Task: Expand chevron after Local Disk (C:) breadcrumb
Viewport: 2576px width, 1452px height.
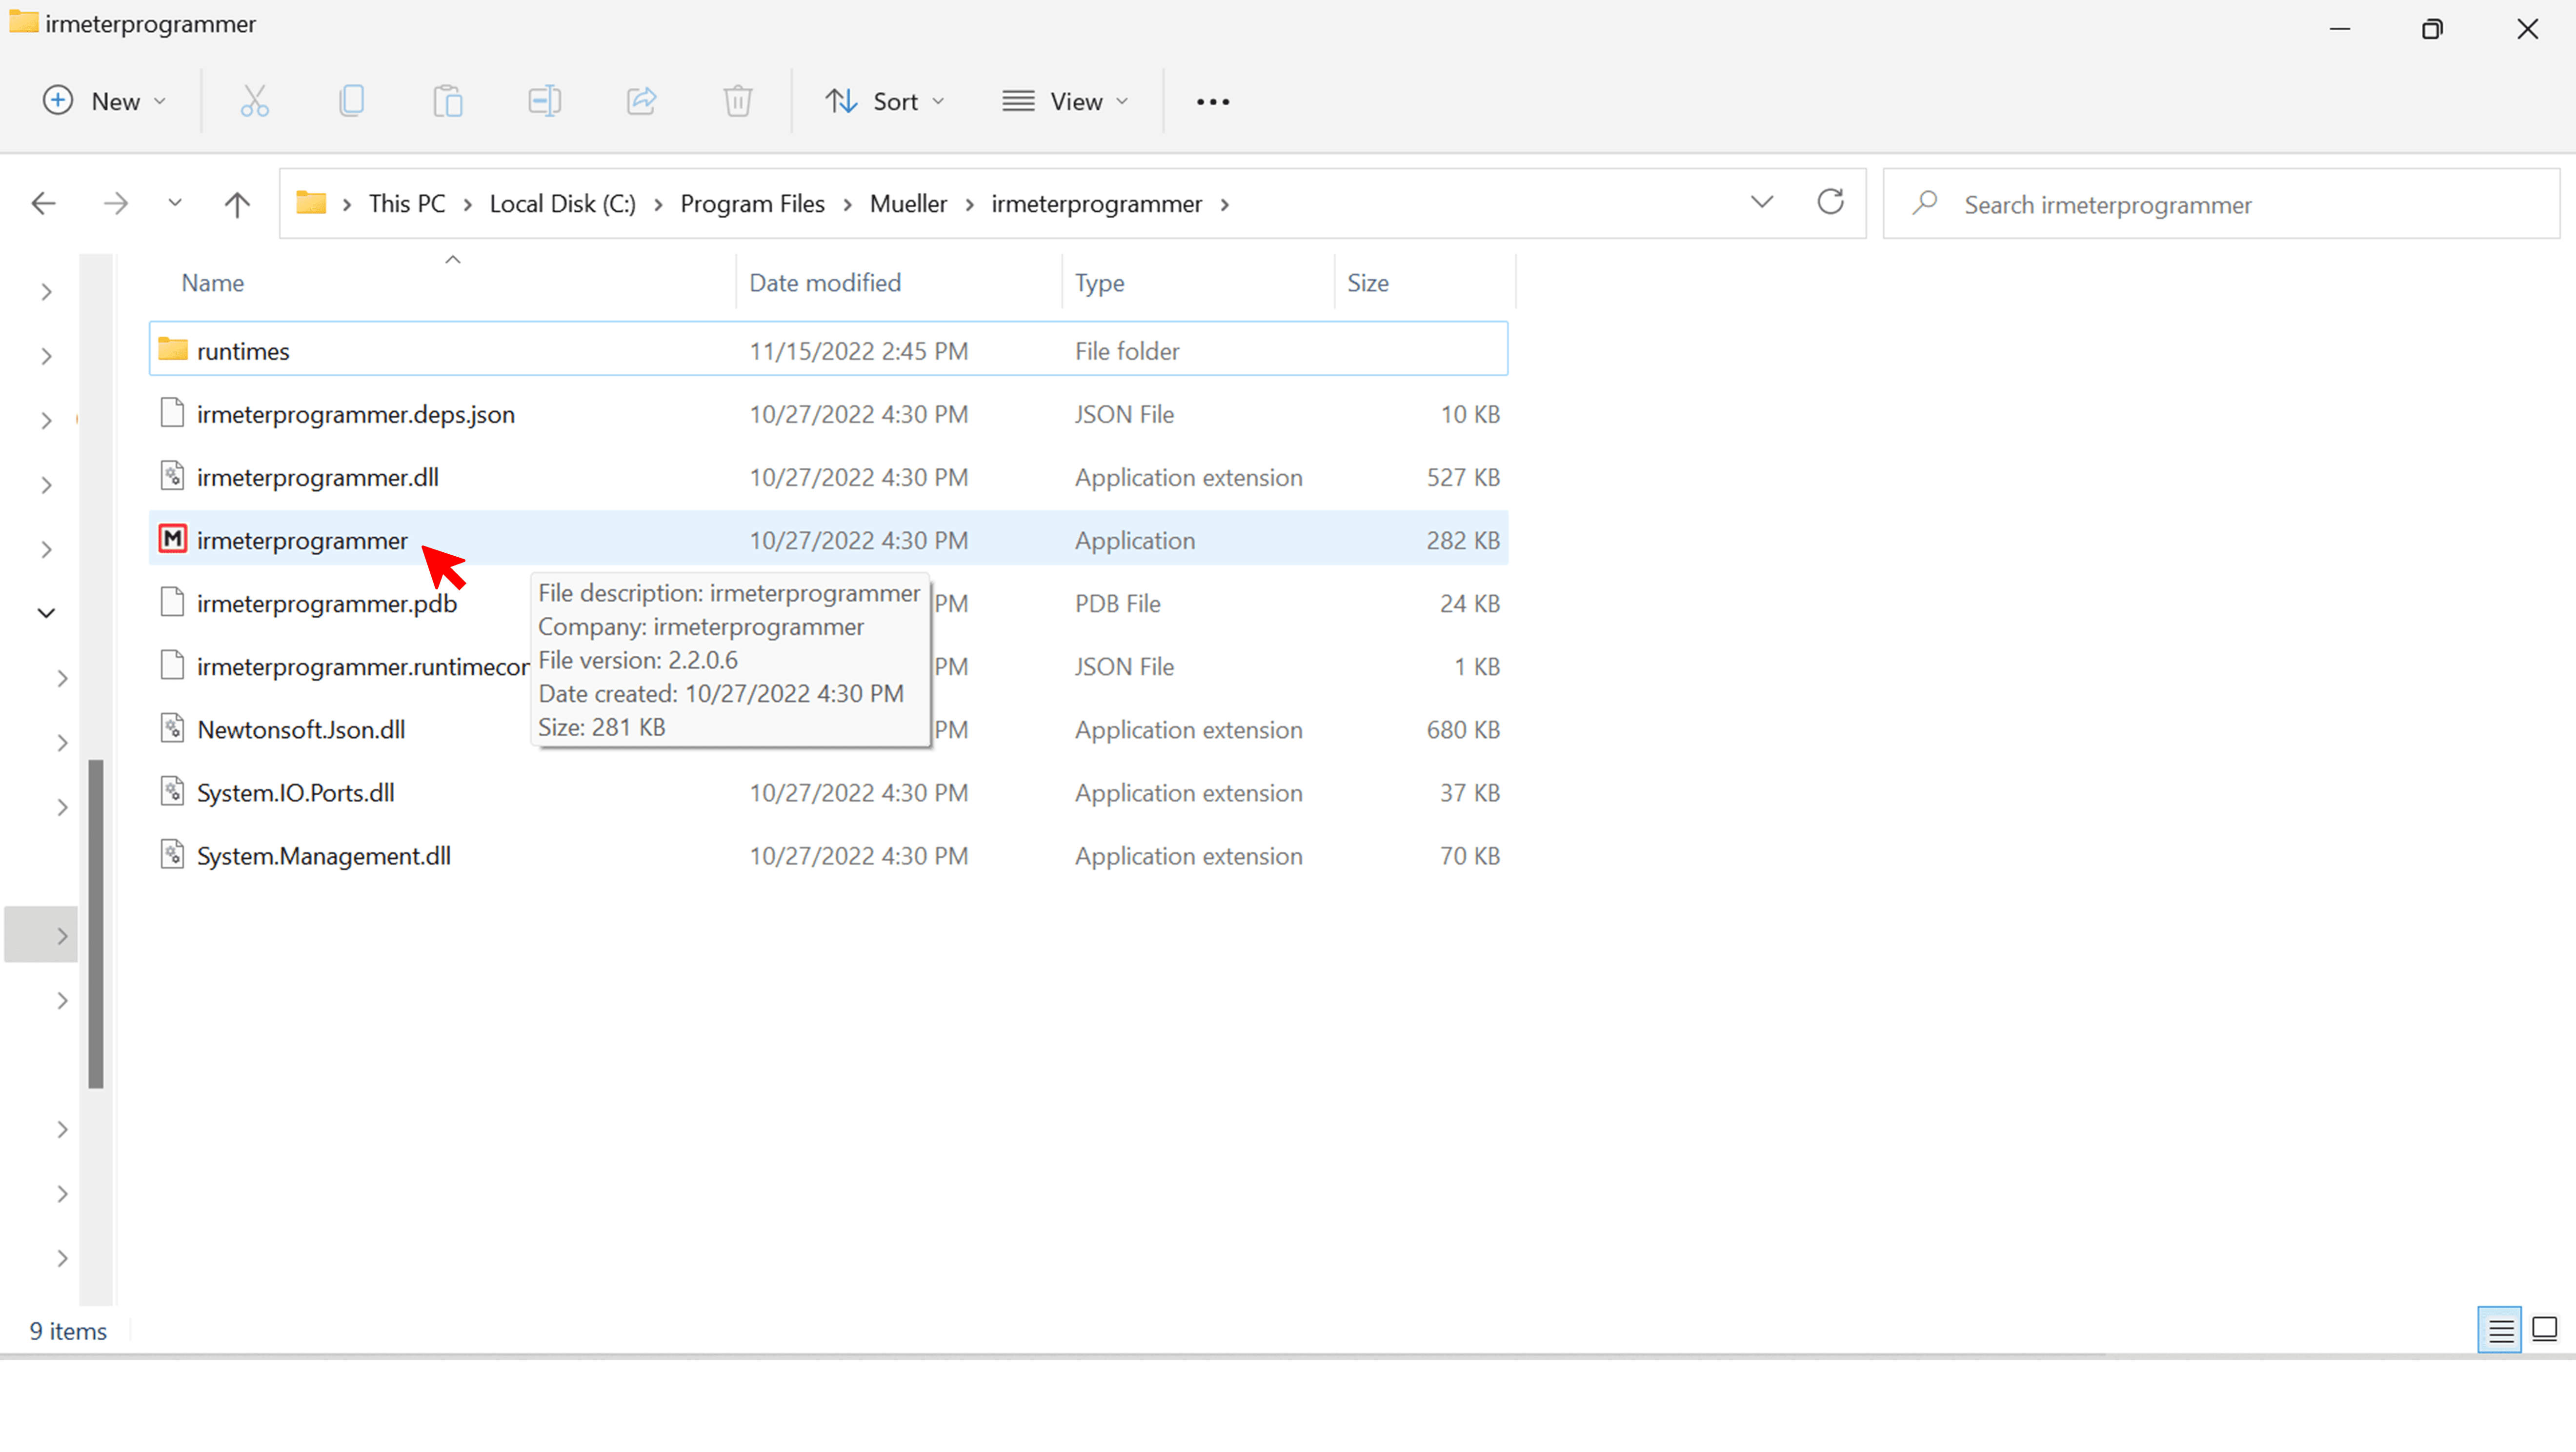Action: point(658,205)
